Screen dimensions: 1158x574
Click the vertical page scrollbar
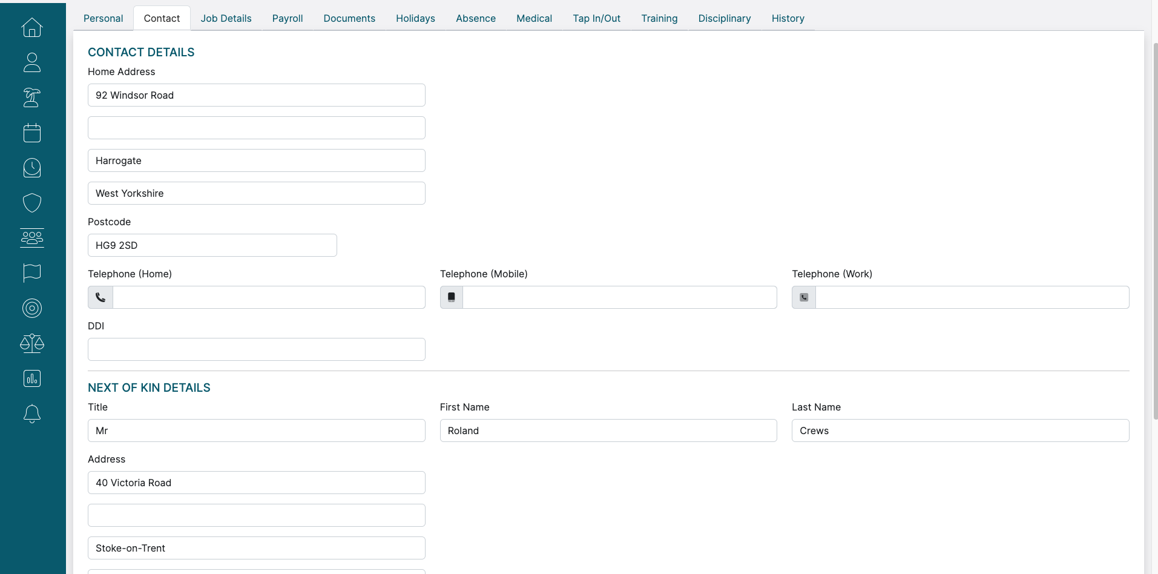[1154, 230]
